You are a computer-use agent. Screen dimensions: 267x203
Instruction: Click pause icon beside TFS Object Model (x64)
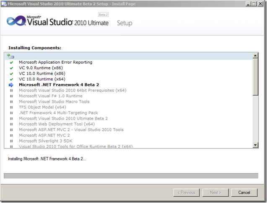(11, 107)
